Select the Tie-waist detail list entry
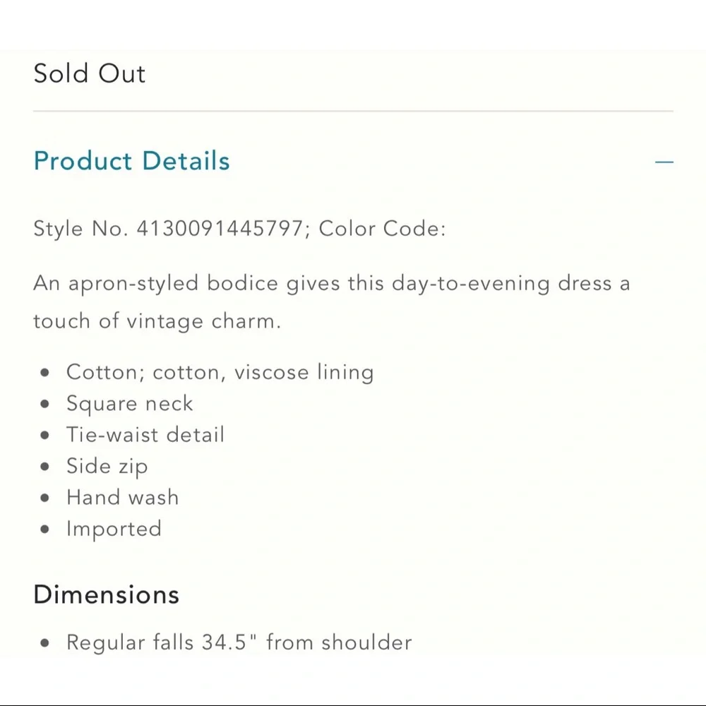 point(145,434)
